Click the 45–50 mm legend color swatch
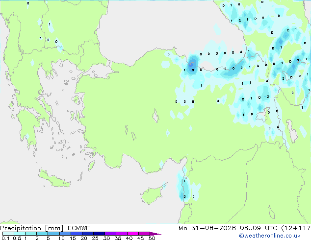Viewport: 311px width, 240px height. pos(144,234)
